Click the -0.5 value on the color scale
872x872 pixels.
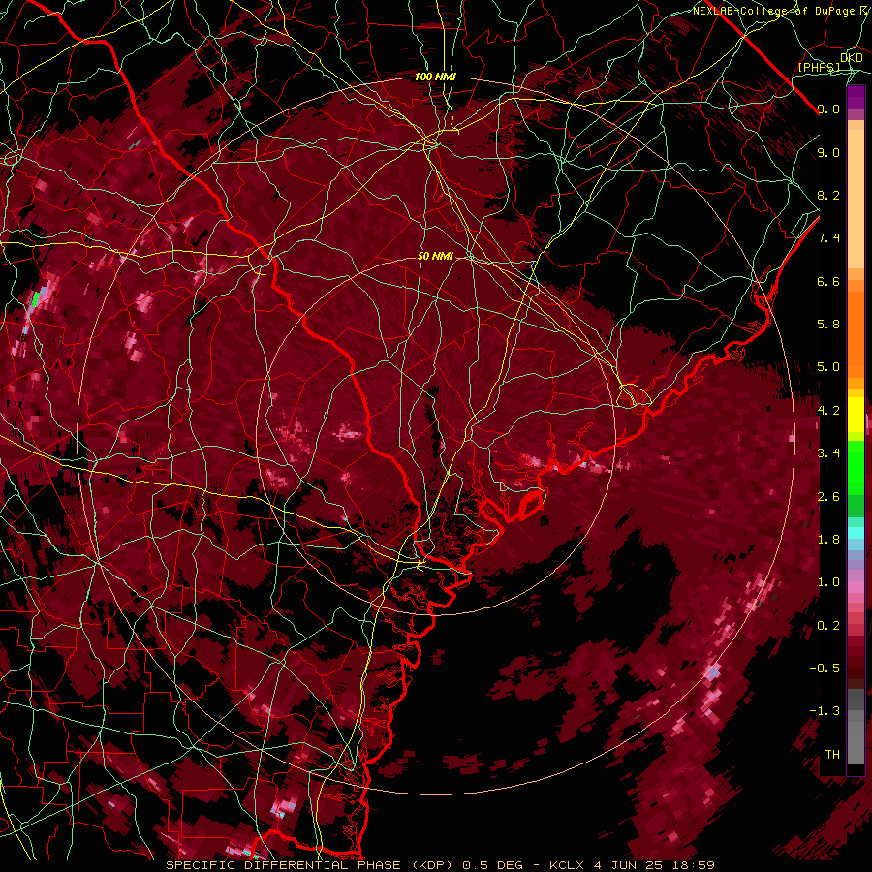tap(825, 669)
